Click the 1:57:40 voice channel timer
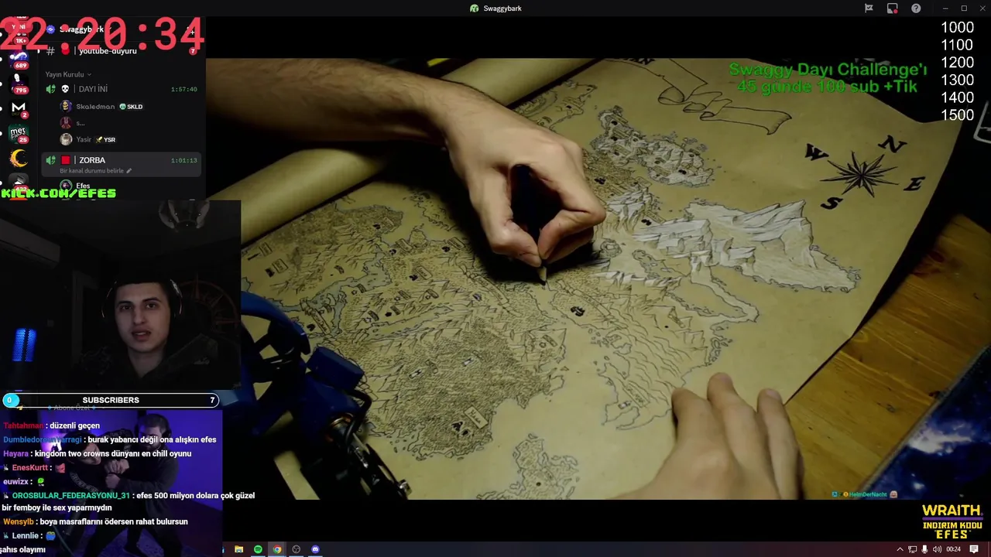Viewport: 991px width, 557px height. tap(183, 89)
